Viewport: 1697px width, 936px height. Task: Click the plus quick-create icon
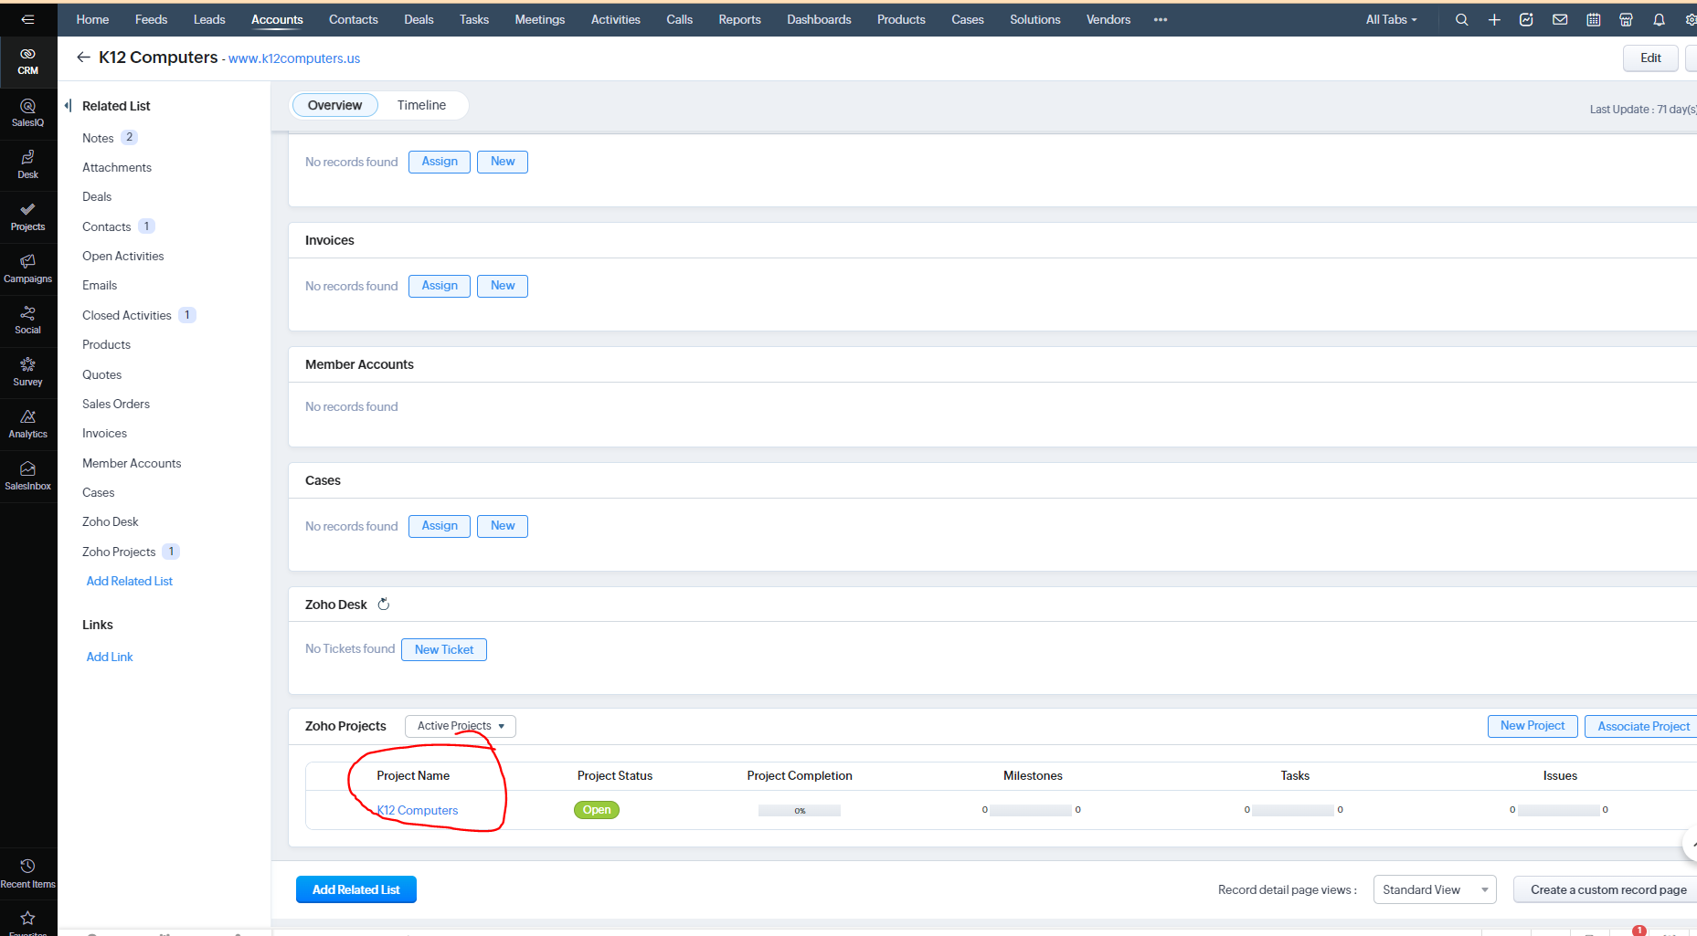point(1494,19)
